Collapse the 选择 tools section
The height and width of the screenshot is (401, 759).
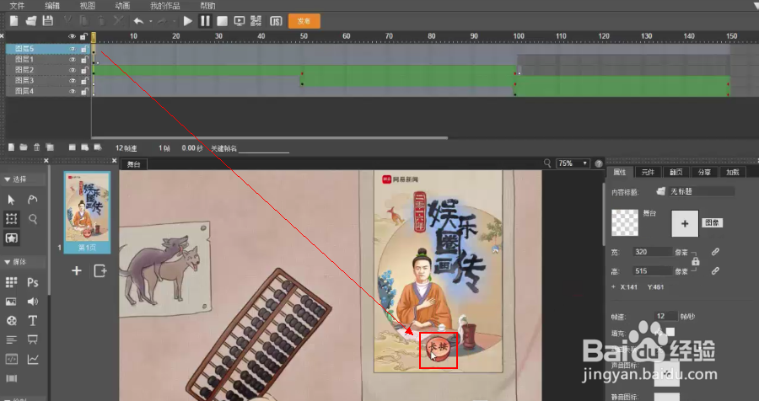[7, 179]
